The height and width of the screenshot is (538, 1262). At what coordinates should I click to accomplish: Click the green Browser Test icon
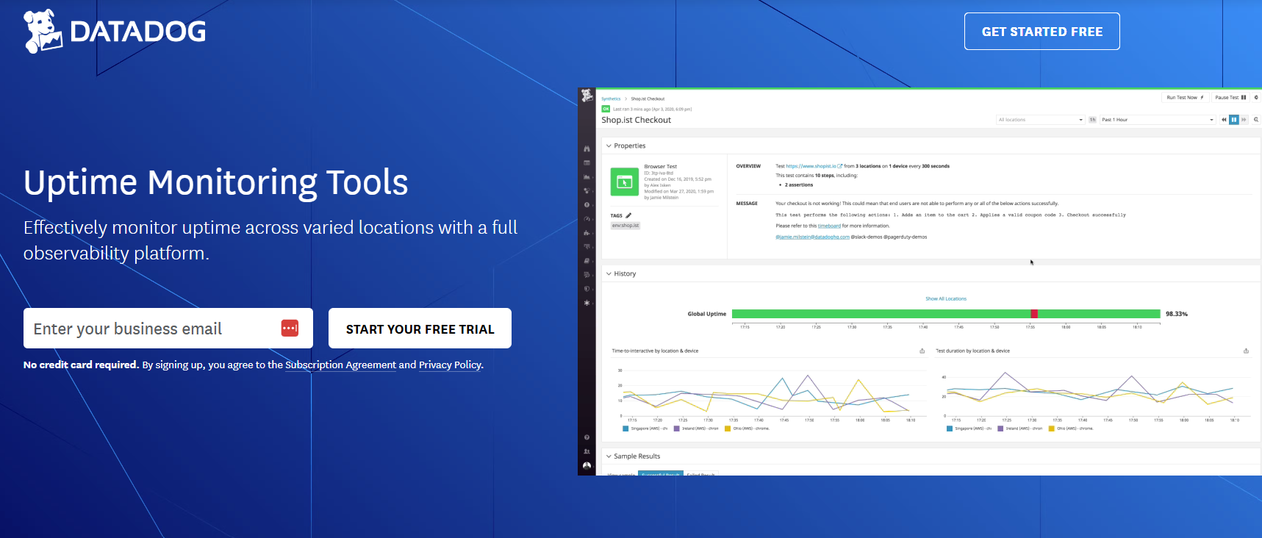pyautogui.click(x=625, y=182)
